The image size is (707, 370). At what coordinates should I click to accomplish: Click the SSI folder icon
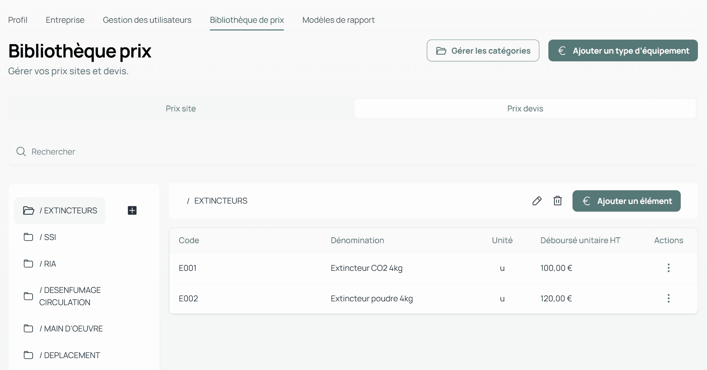pyautogui.click(x=28, y=237)
